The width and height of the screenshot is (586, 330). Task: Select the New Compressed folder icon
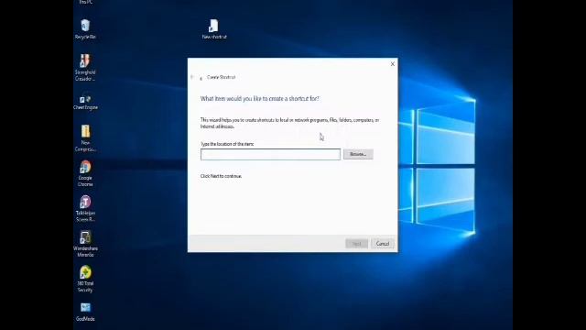pyautogui.click(x=85, y=138)
